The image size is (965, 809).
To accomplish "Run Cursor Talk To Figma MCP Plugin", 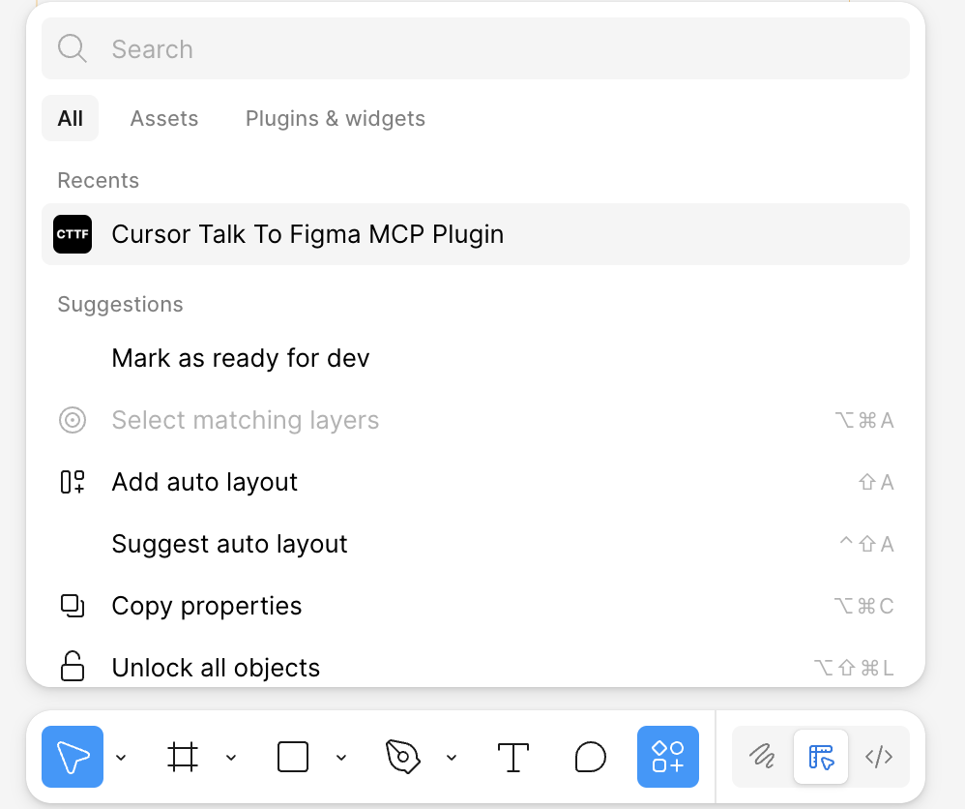I will pyautogui.click(x=476, y=234).
